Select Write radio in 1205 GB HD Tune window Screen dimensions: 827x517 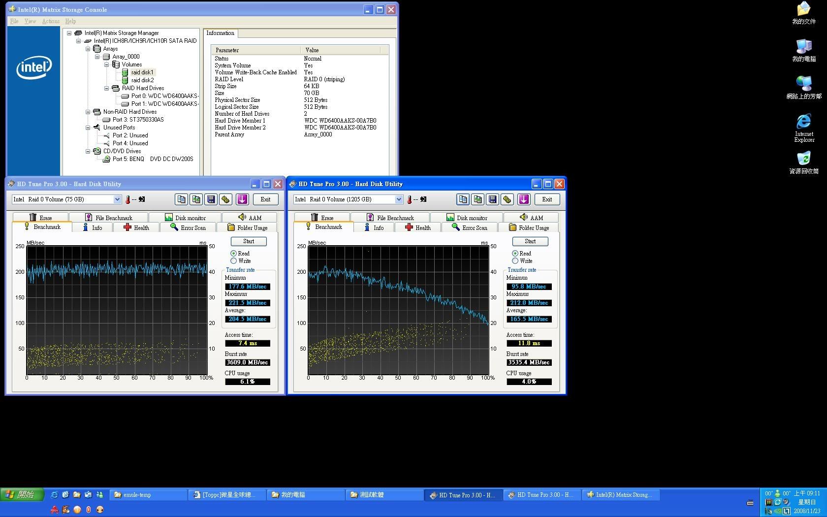[515, 261]
